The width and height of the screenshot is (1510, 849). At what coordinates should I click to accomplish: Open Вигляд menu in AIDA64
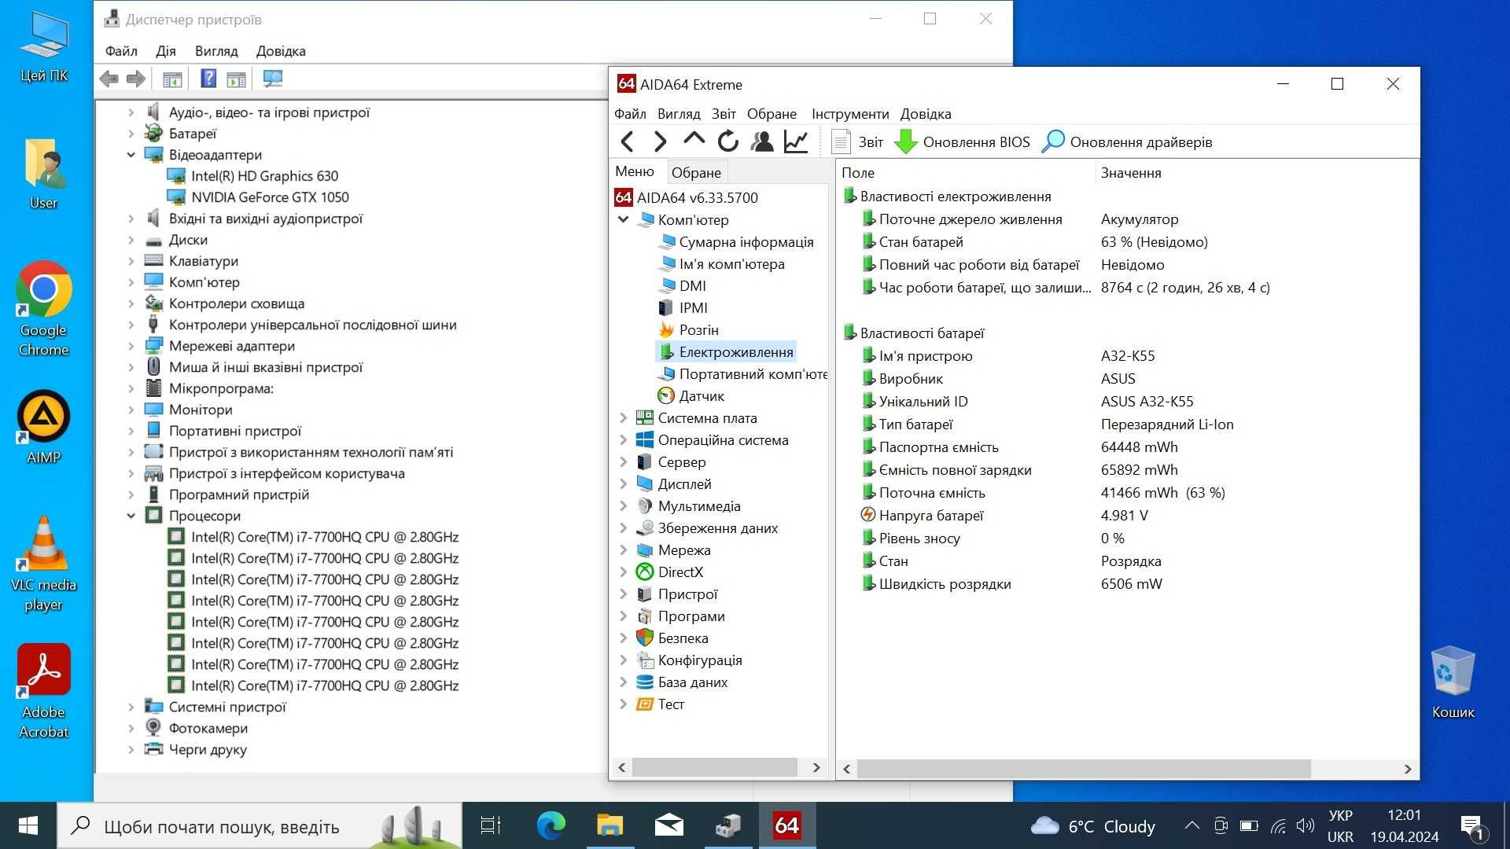pyautogui.click(x=679, y=114)
